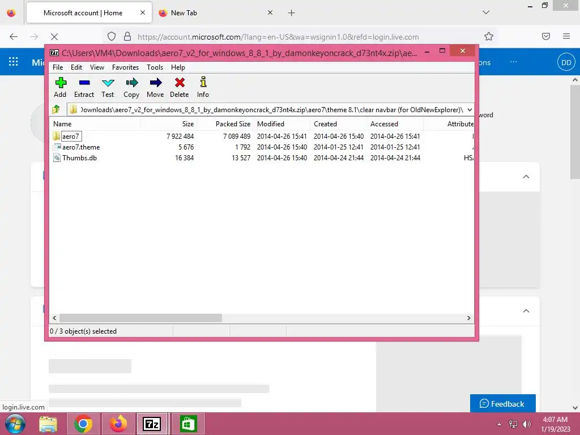Open the Windows Start button

point(15,424)
